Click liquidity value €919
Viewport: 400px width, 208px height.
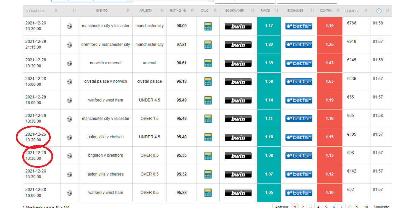click(352, 42)
